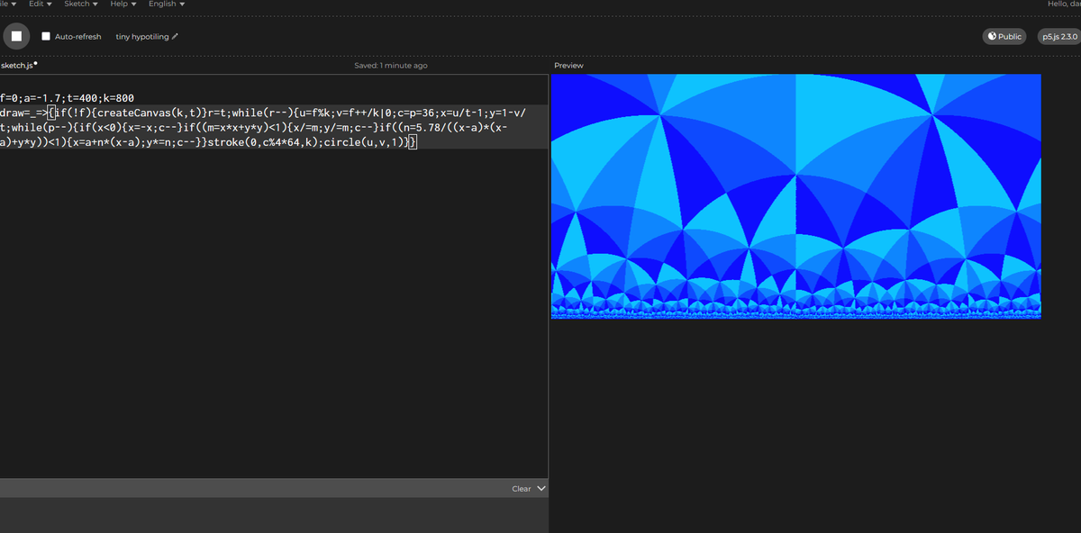1081x533 pixels.
Task: Open the Edit menu
Action: 41,5
